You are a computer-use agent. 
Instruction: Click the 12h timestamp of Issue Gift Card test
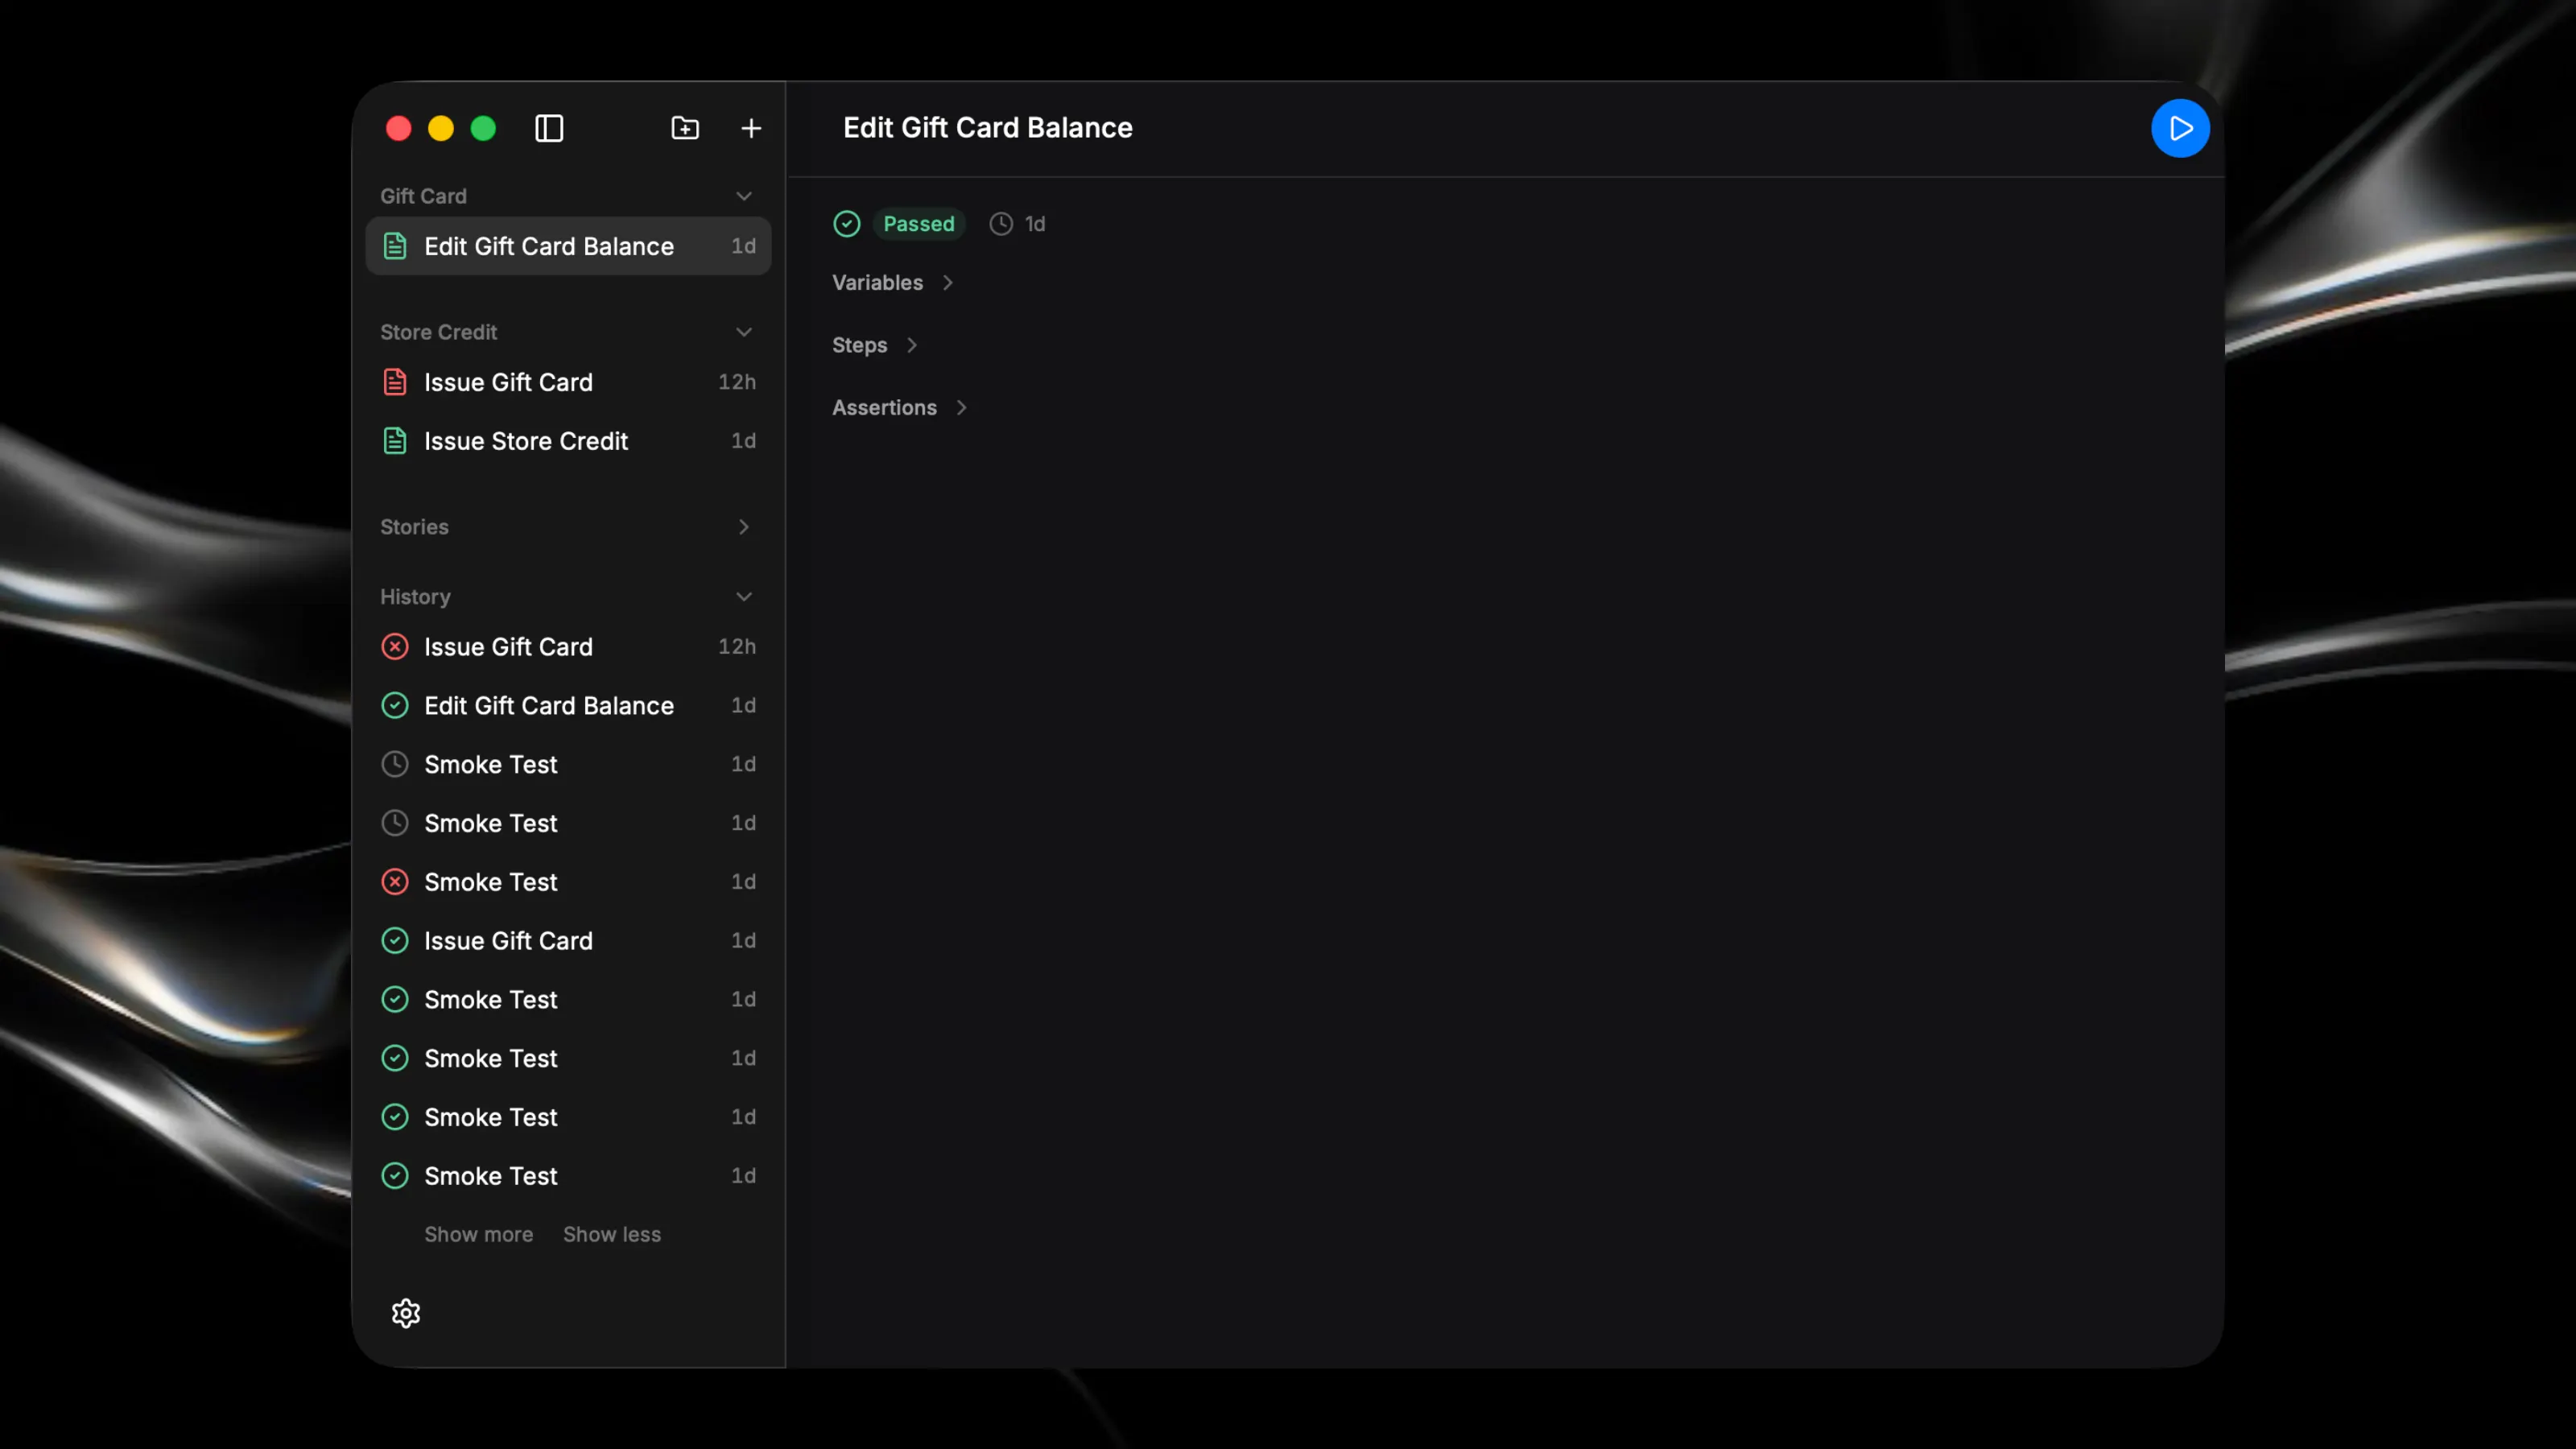point(737,382)
